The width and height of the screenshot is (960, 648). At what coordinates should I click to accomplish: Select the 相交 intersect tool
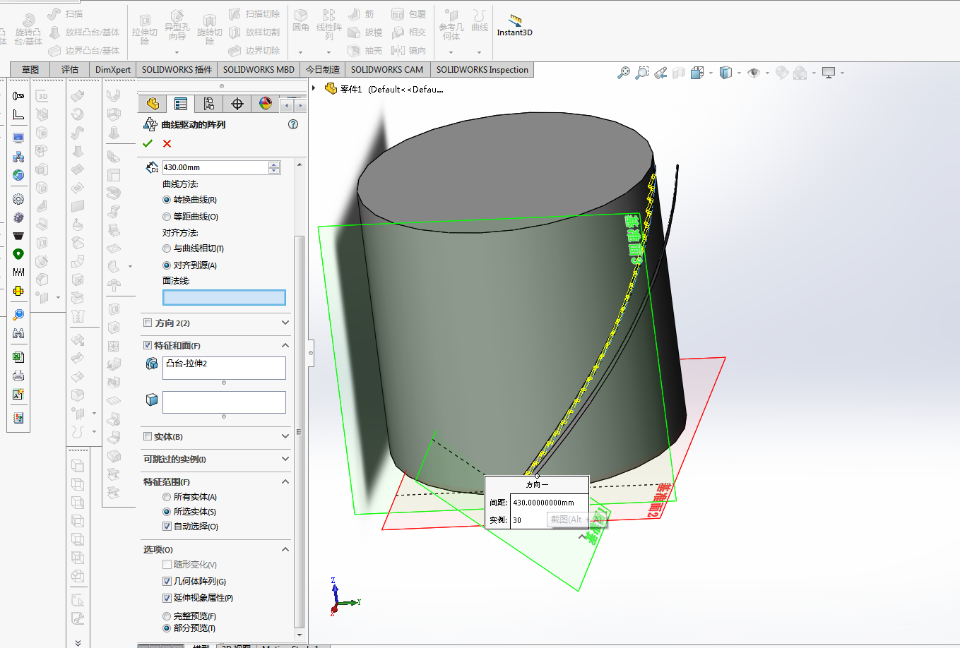click(x=408, y=32)
